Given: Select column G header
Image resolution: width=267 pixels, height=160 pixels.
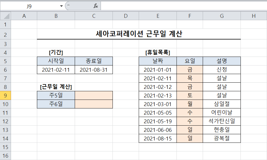Looking at the screenshot, I should [x=222, y=16].
